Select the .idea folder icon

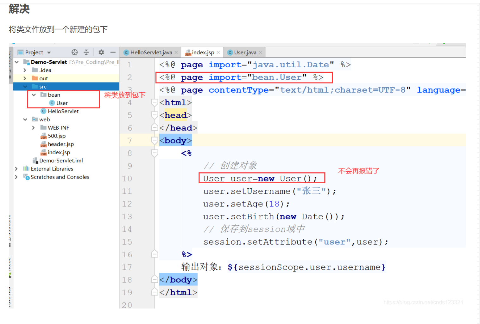coord(35,70)
